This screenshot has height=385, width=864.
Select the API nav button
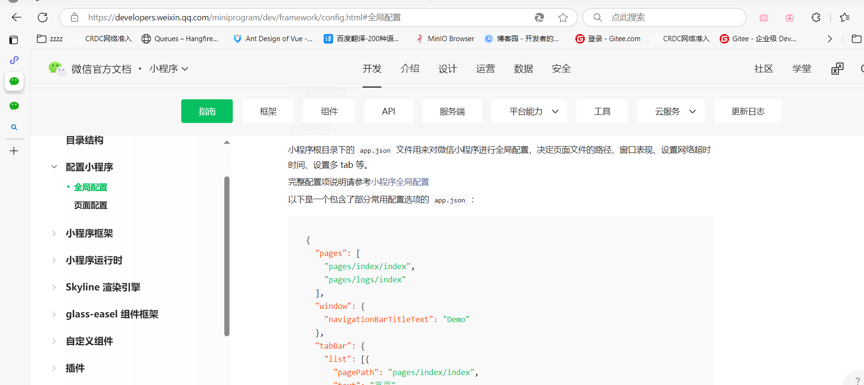388,111
